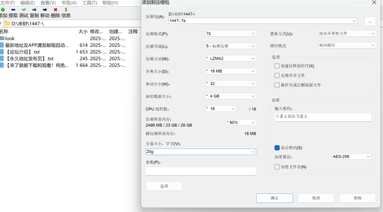Open the 路径模式 相对路径 dropdown
The image size is (383, 212).
(347, 45)
